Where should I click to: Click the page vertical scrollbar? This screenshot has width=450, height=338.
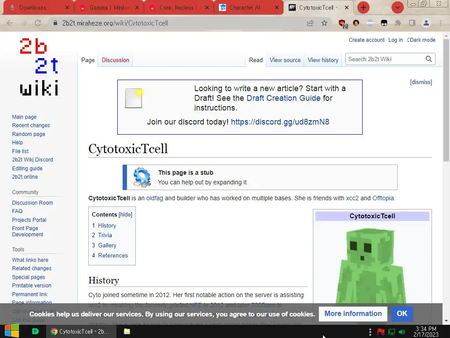coord(446,100)
